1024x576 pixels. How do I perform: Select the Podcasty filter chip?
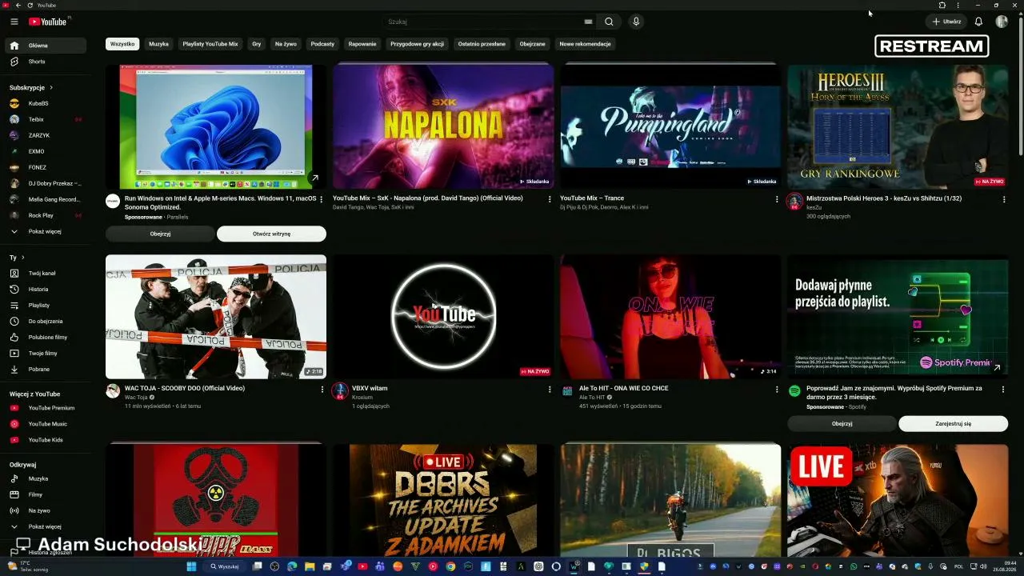[322, 44]
